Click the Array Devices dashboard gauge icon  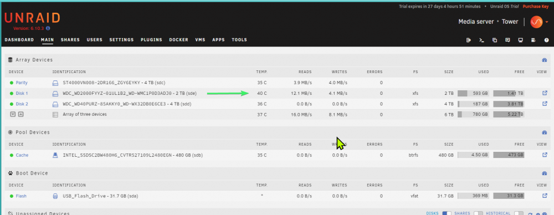coord(544,60)
